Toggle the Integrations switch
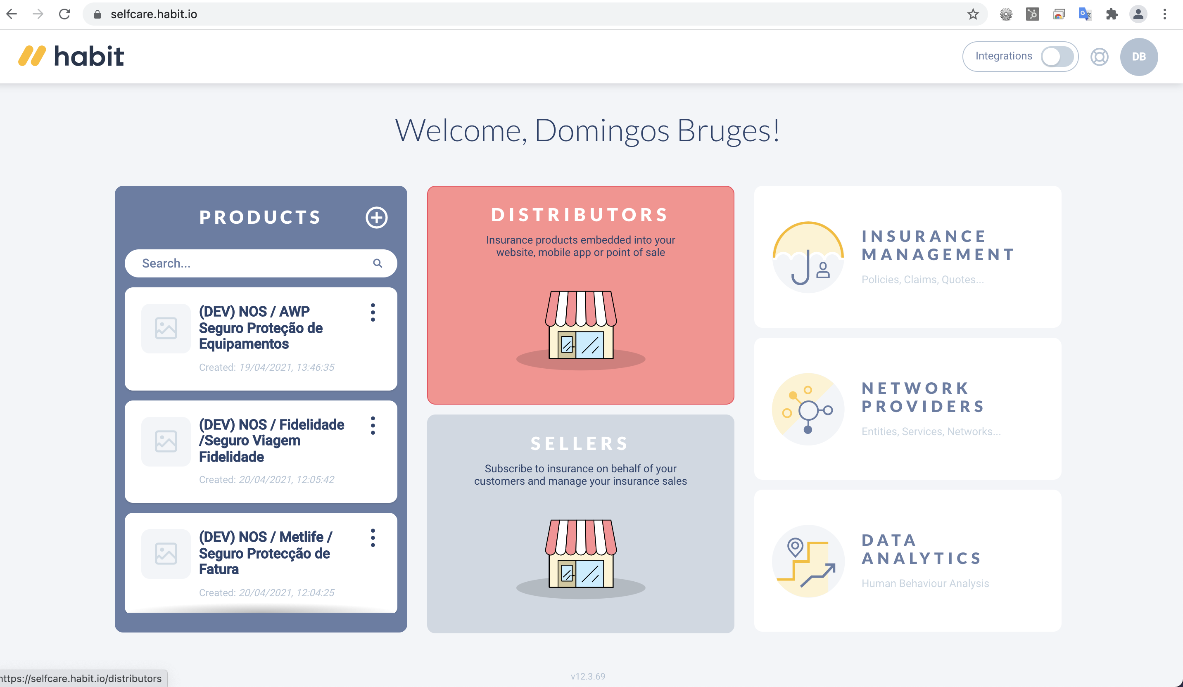This screenshot has height=687, width=1183. 1057,57
